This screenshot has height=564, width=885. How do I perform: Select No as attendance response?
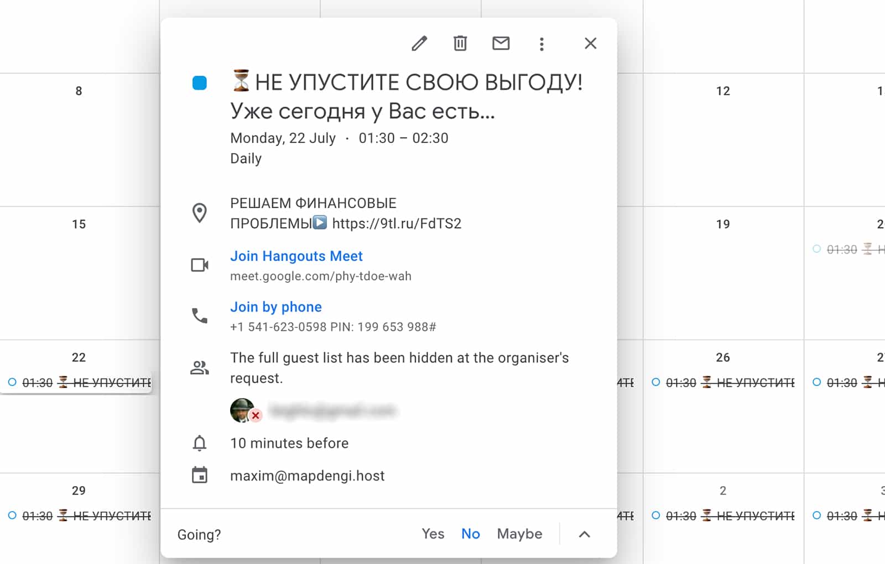point(470,534)
